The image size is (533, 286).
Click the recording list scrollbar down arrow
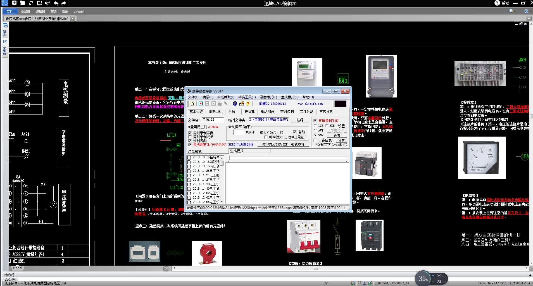[222, 202]
